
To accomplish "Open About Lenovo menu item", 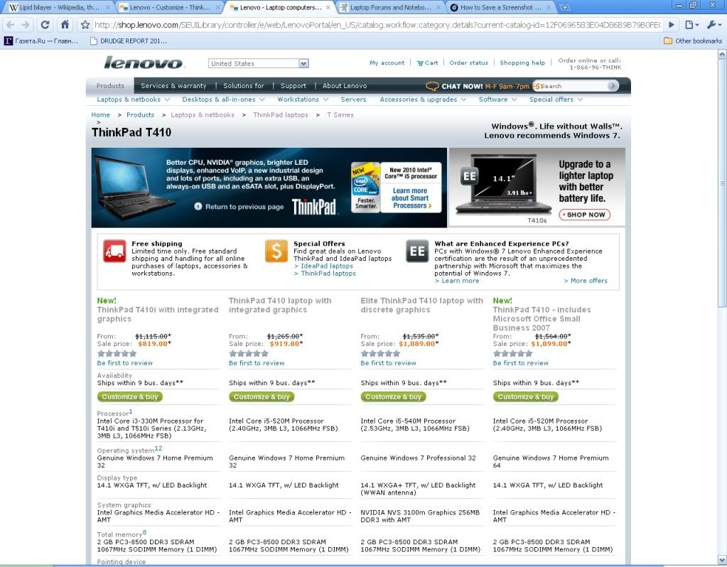I will point(345,86).
